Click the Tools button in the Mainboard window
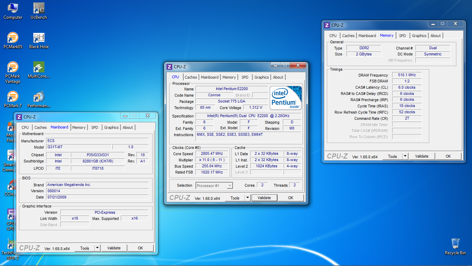The image size is (472, 266). pyautogui.click(x=85, y=248)
